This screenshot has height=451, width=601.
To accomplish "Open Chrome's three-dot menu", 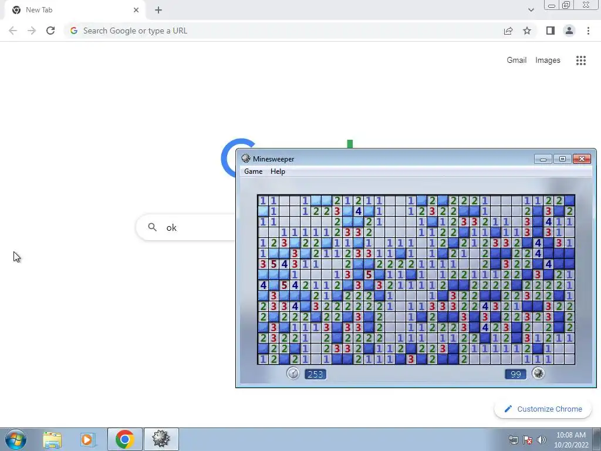I will tap(588, 31).
